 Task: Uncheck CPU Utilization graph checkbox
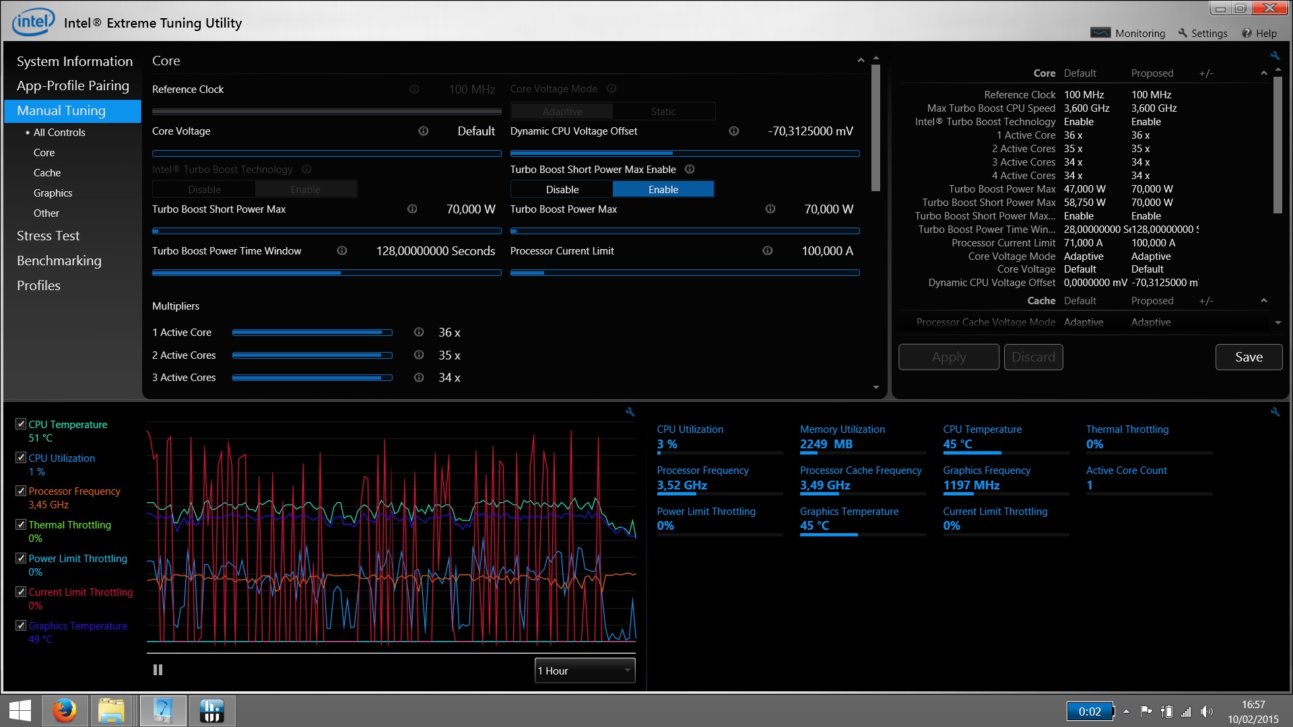[x=21, y=458]
